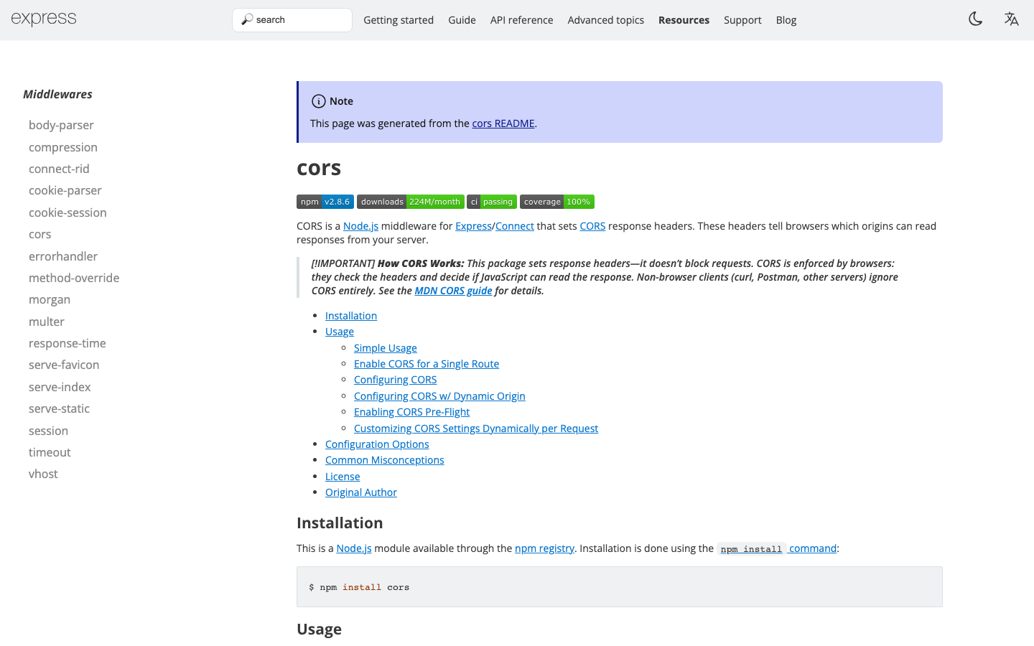This screenshot has height=646, width=1034.
Task: Open the MDN CORS guide link
Action: (453, 291)
